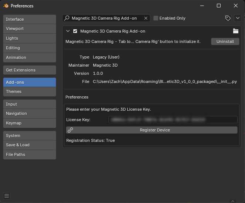
Task: Disable the Magnetic 3D Camera Rig add-on
Action: (75, 31)
